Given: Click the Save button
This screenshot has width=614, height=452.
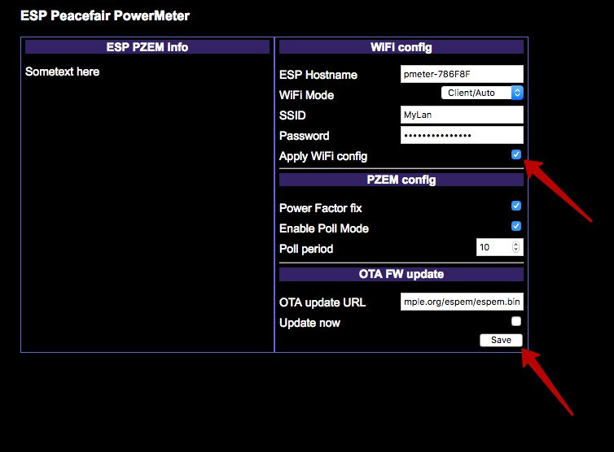Looking at the screenshot, I should pyautogui.click(x=502, y=340).
